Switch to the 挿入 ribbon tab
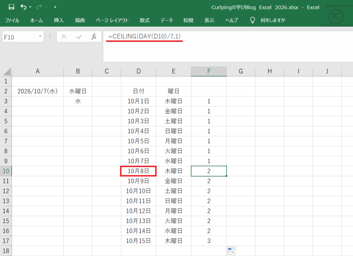Viewport: 353px width, 256px height. [59, 20]
